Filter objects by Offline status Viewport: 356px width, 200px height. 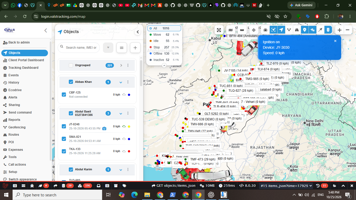click(x=164, y=54)
